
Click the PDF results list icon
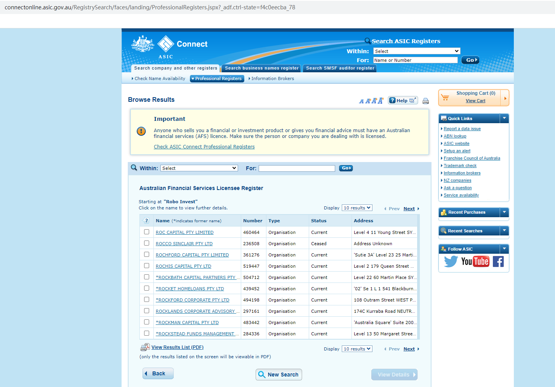click(x=145, y=347)
